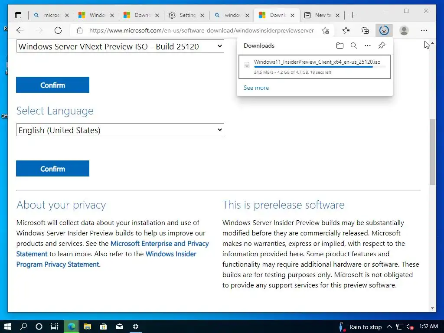This screenshot has height=333, width=444.
Task: Add this page to favorites
Action: pos(325,30)
